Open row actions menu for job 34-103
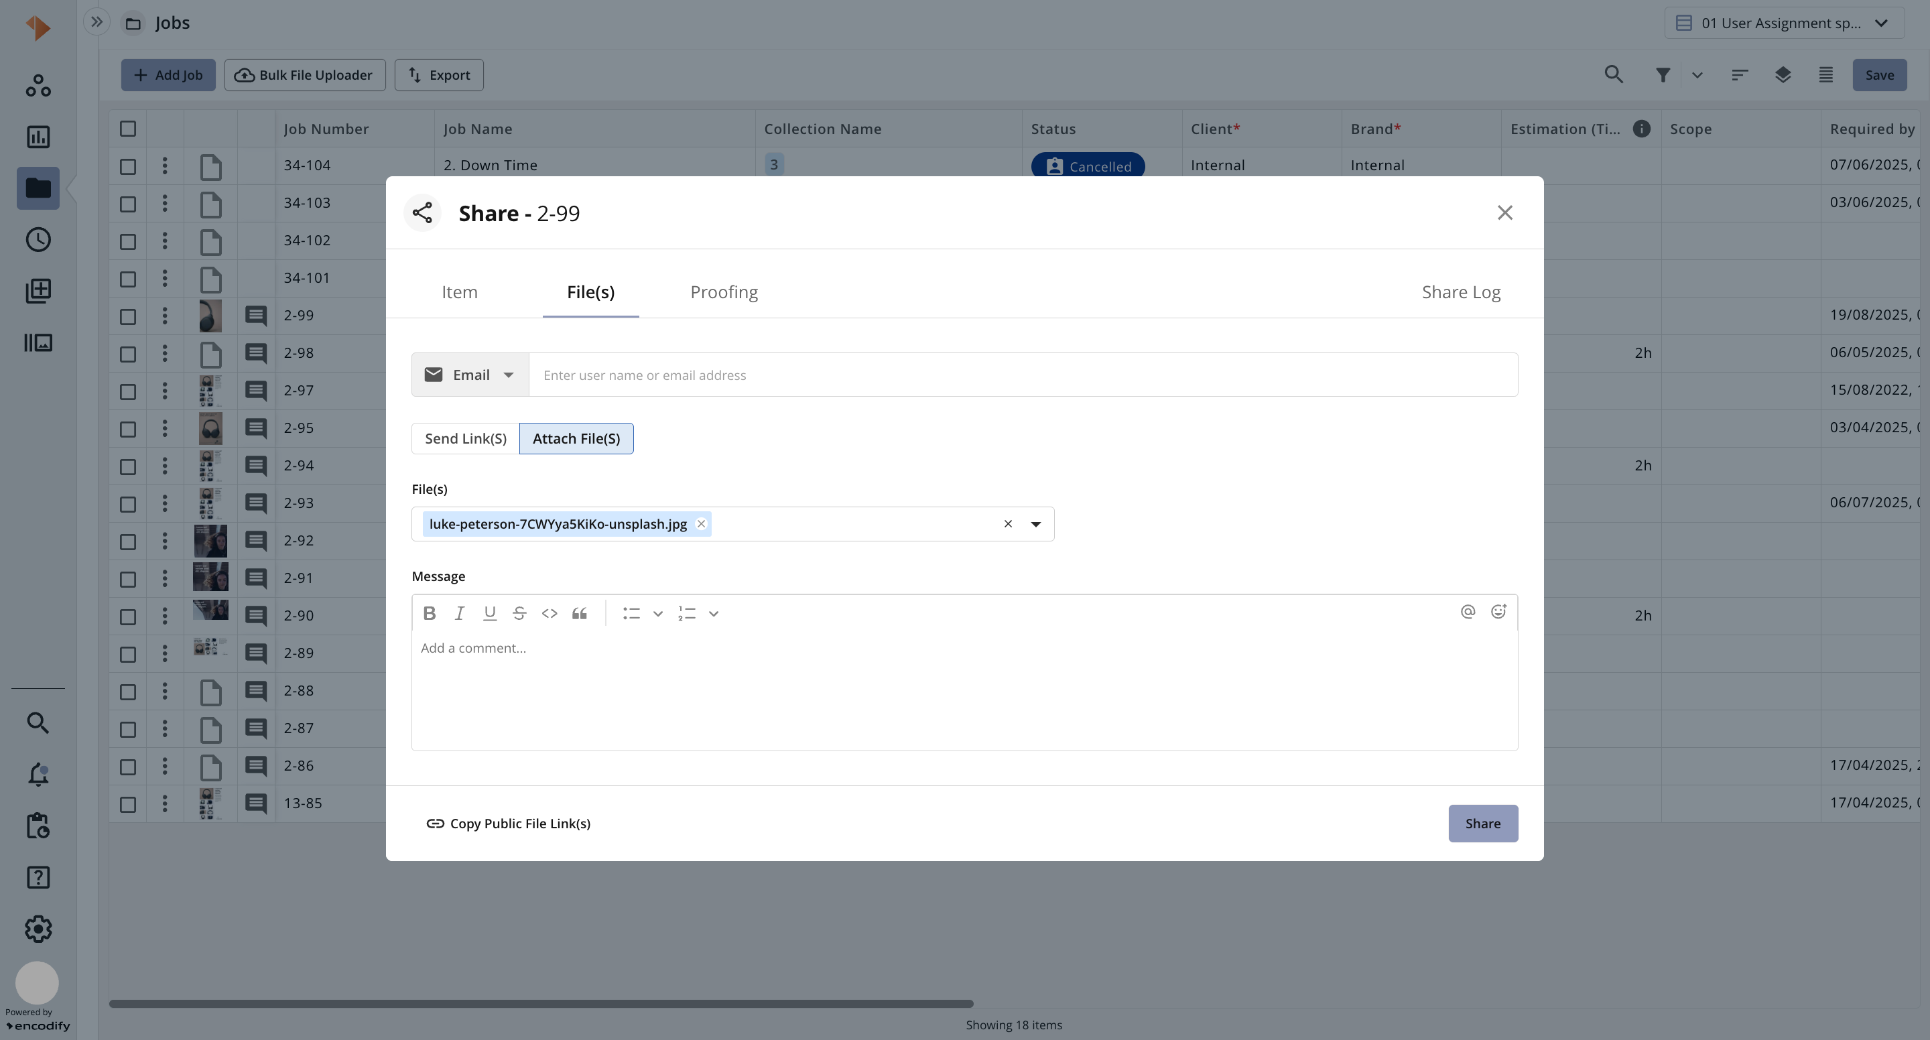The width and height of the screenshot is (1930, 1040). tap(165, 203)
